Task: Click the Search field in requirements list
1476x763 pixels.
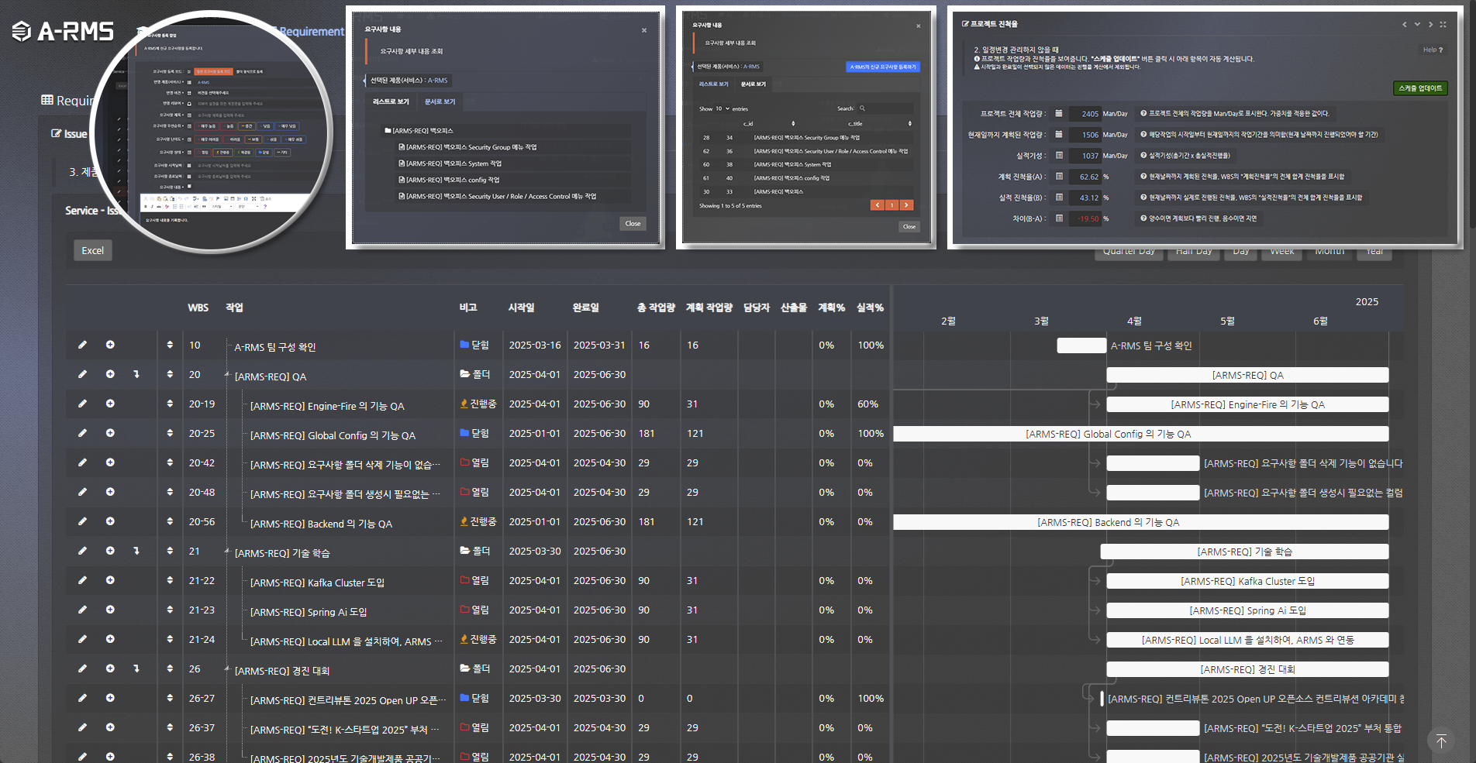Action: [888, 108]
